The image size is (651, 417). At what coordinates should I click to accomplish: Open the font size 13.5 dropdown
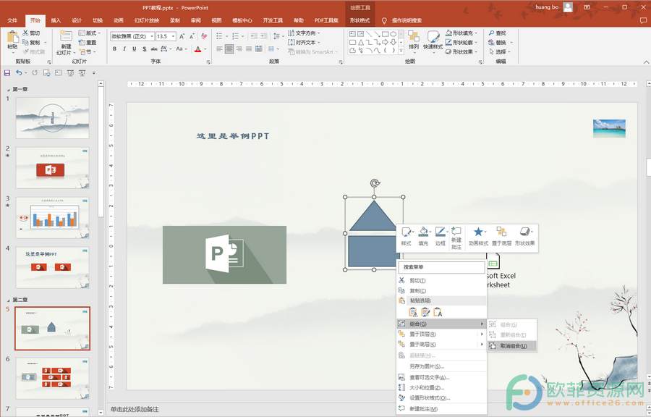point(173,36)
